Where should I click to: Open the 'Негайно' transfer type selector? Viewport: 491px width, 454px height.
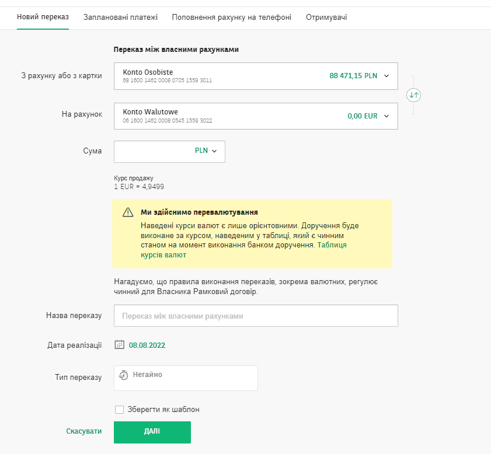click(x=186, y=378)
